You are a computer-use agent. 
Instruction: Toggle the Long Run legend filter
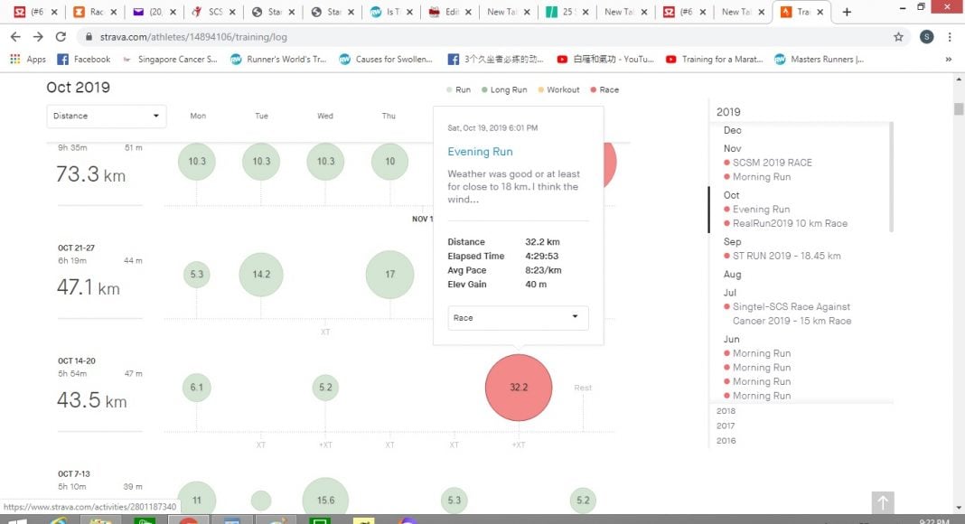[508, 90]
